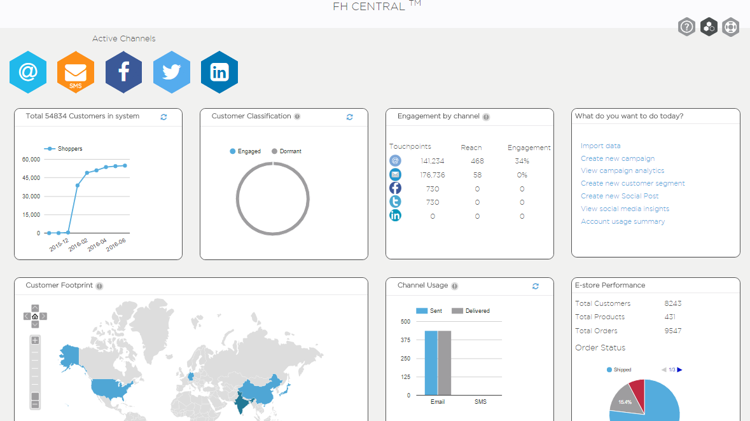Image resolution: width=750 pixels, height=421 pixels.
Task: Toggle the Delivered legend series
Action: click(x=471, y=311)
